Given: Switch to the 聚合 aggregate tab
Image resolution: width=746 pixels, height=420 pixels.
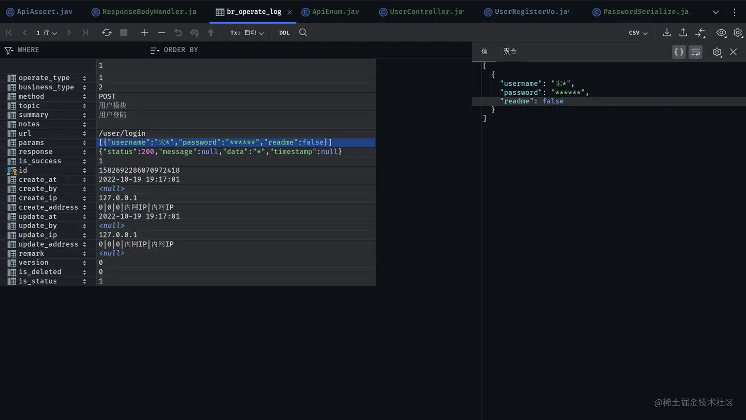Looking at the screenshot, I should 510,51.
